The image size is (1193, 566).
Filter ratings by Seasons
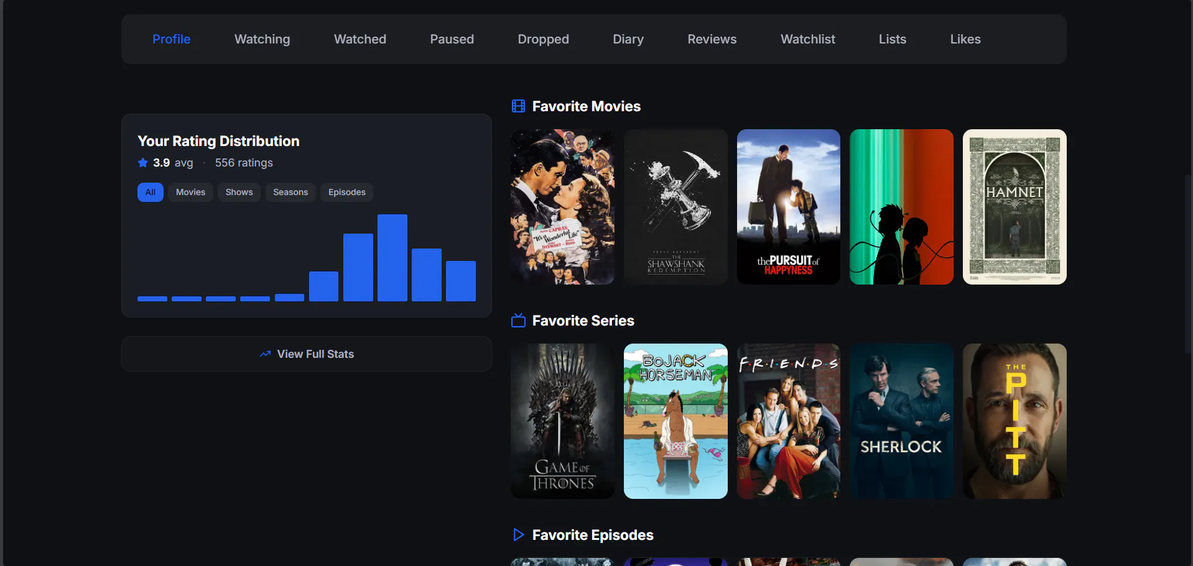(290, 192)
